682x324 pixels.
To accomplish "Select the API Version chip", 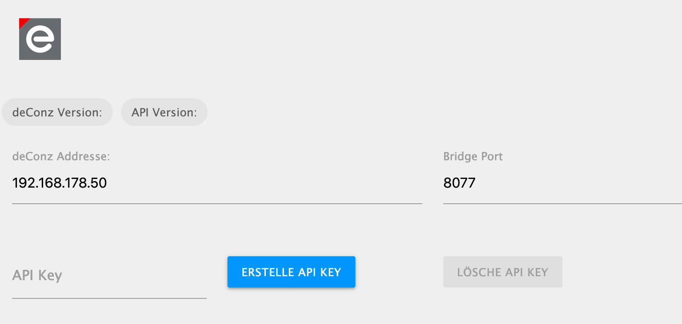I will tap(164, 112).
